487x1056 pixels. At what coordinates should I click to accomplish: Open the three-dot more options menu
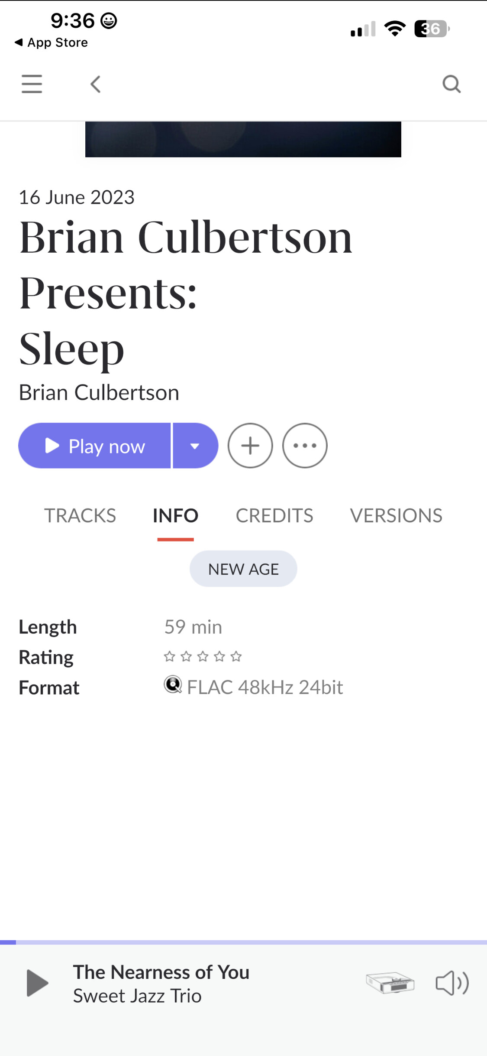[305, 446]
